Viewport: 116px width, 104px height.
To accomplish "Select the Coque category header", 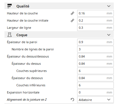I will [59, 35].
